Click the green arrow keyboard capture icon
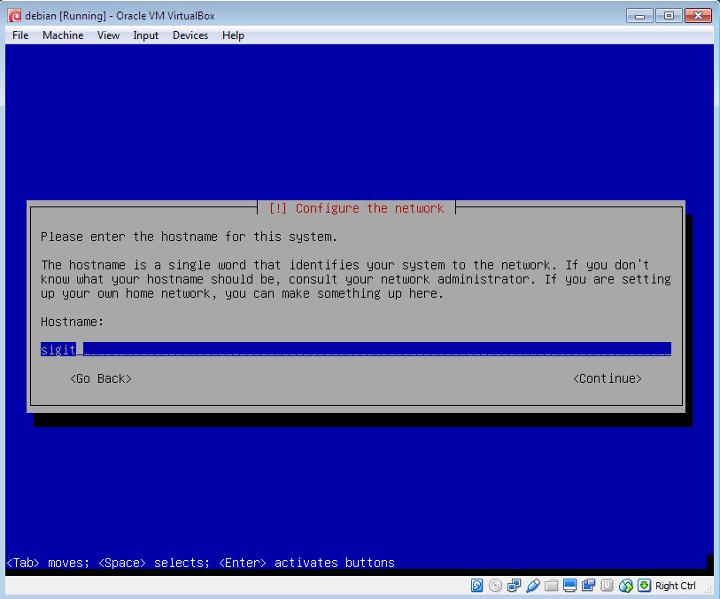Image resolution: width=720 pixels, height=599 pixels. pos(644,585)
